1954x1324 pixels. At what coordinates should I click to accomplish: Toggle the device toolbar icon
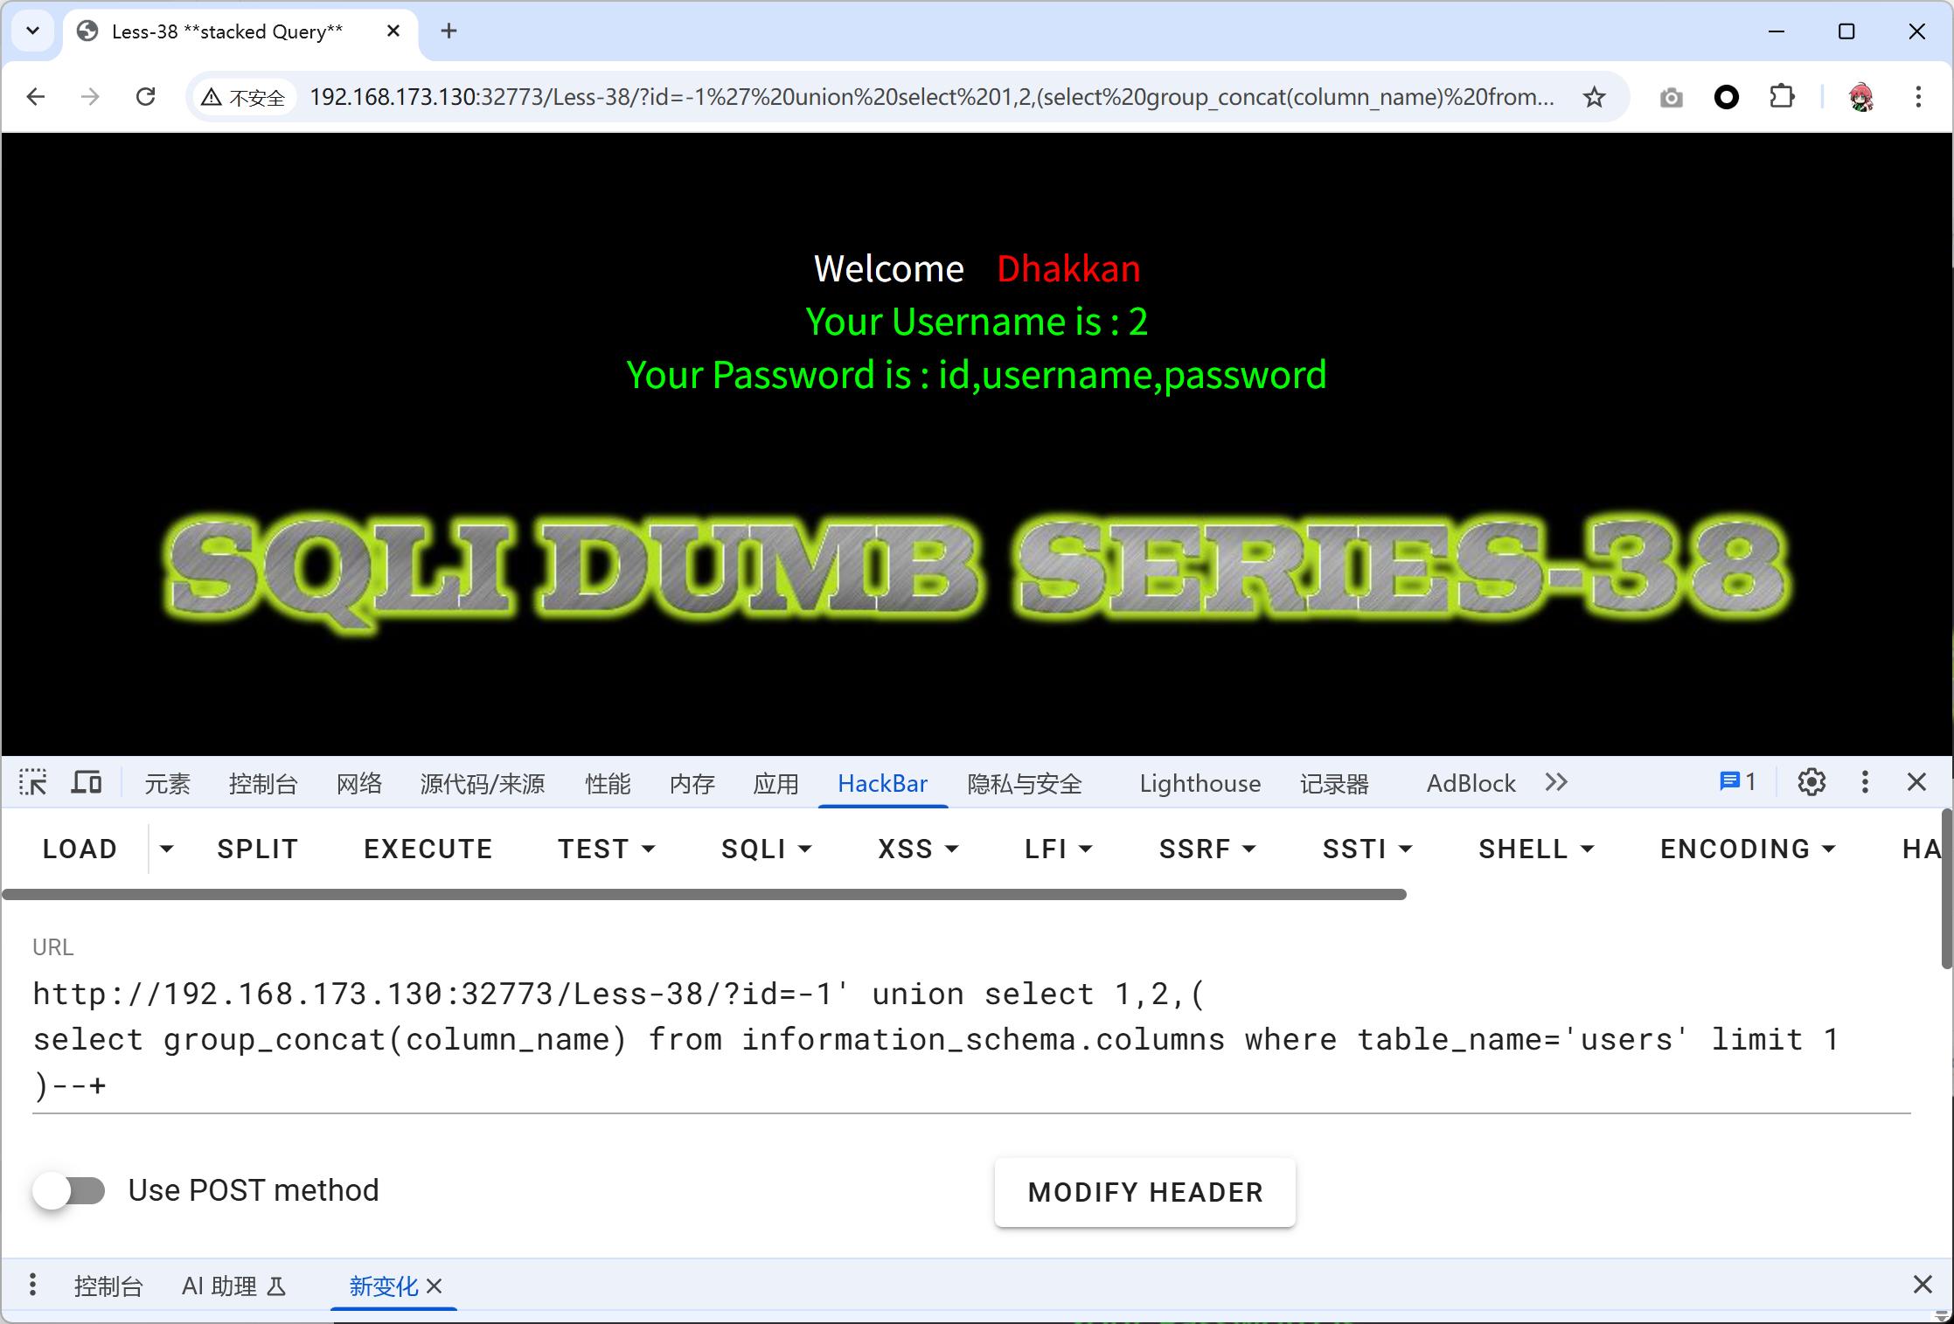[86, 782]
